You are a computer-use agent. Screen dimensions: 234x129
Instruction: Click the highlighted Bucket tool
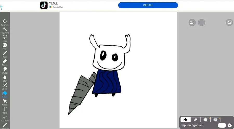5,94
